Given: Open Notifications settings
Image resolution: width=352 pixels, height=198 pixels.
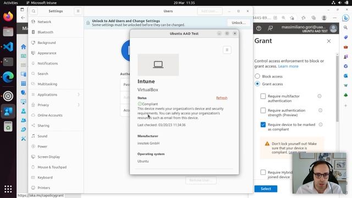Looking at the screenshot, I should (56, 63).
